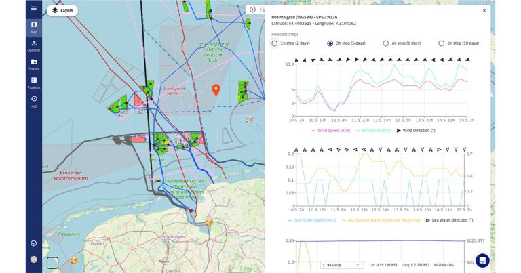Click the upload arrow icon in the sidebar
The width and height of the screenshot is (521, 273).
click(34, 43)
